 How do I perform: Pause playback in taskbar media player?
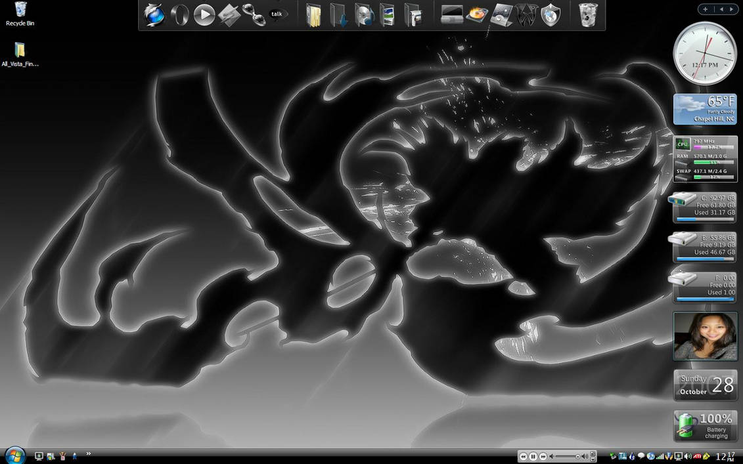(533, 456)
